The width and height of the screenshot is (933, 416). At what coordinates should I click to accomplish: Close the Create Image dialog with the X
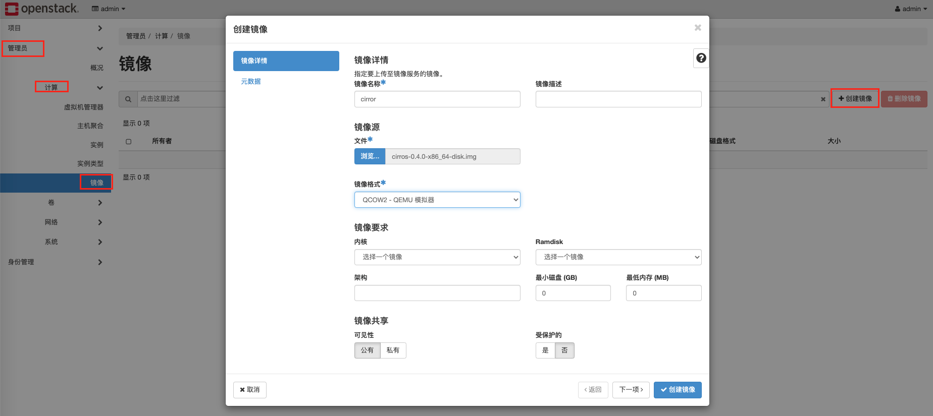click(698, 28)
